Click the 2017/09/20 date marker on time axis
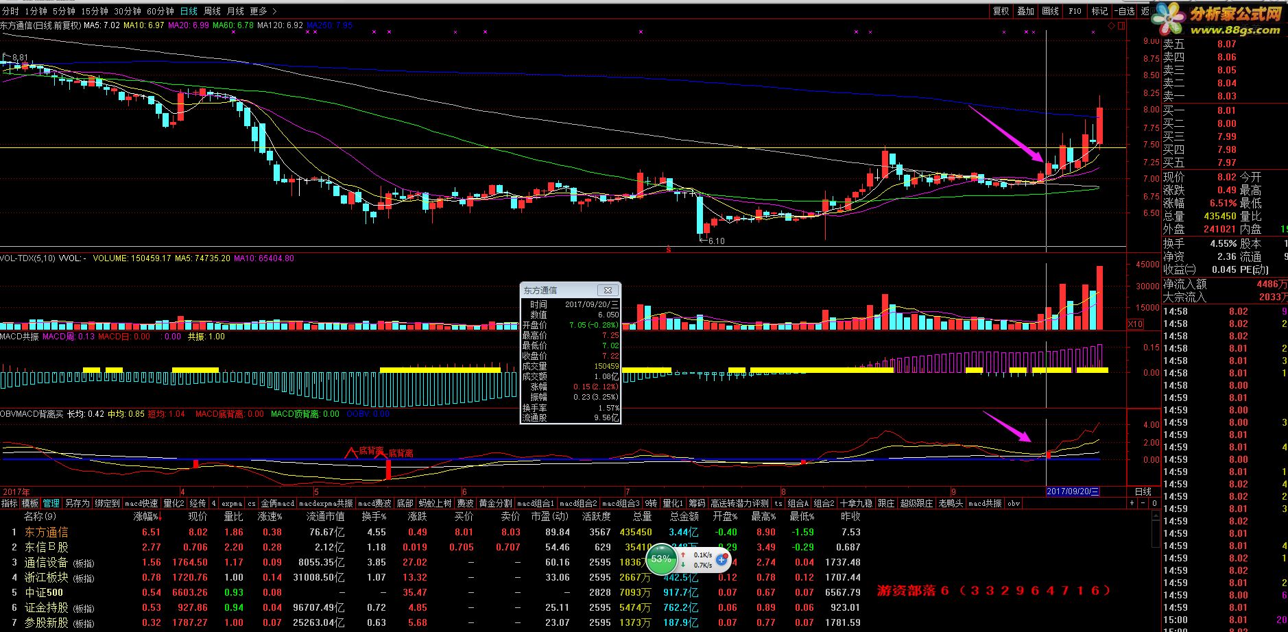The width and height of the screenshot is (1288, 632). [1073, 491]
